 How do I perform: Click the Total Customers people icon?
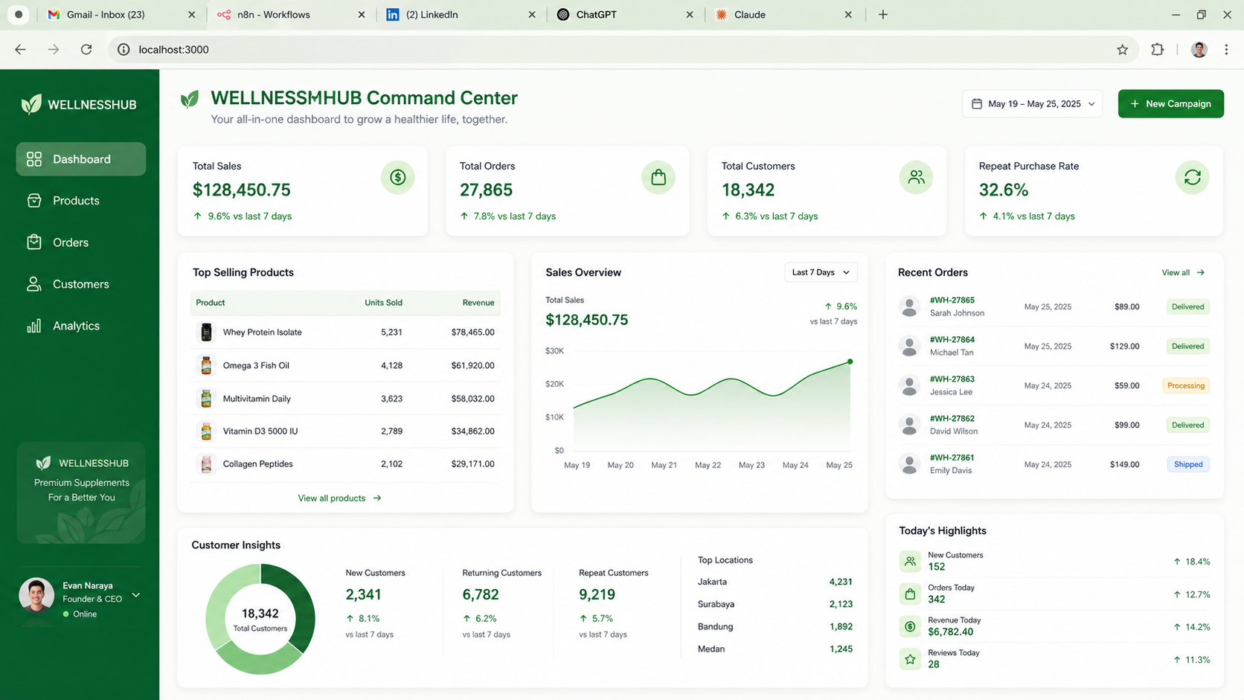916,178
